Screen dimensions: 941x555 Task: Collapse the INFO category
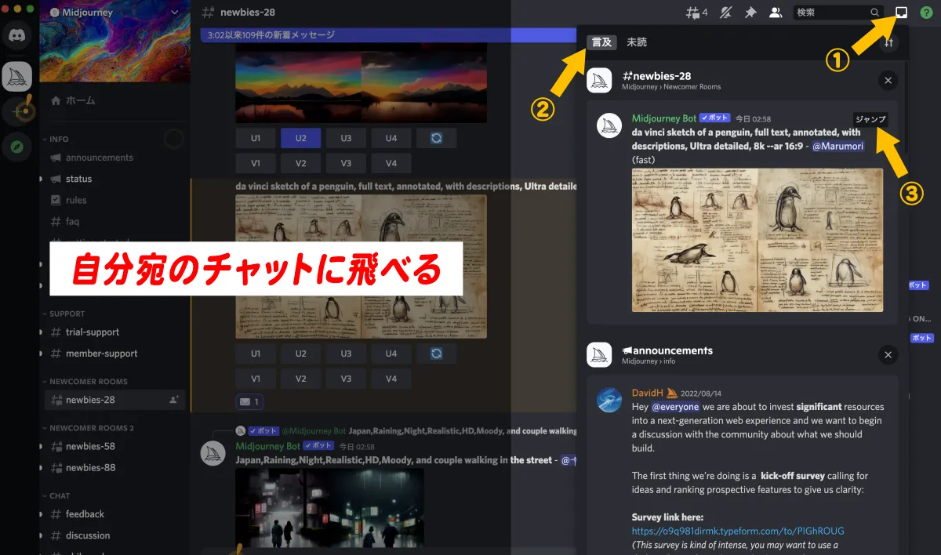58,139
